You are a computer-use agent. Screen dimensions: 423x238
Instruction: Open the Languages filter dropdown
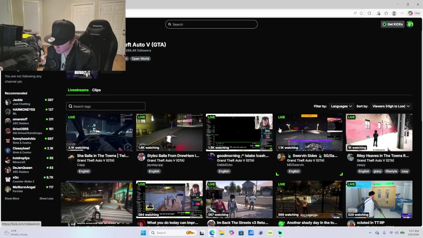pyautogui.click(x=341, y=106)
